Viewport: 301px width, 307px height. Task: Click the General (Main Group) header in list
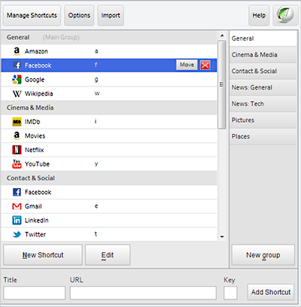(109, 38)
